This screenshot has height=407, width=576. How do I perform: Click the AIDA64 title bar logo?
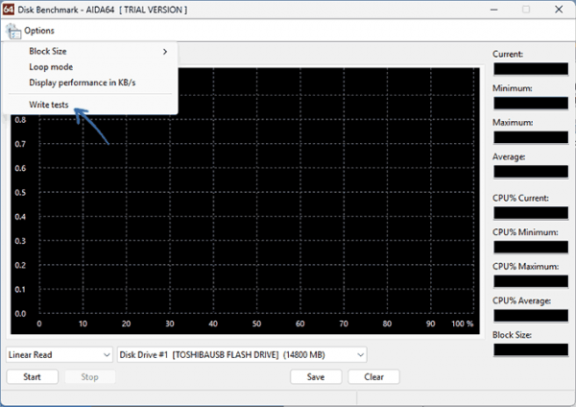coord(8,10)
